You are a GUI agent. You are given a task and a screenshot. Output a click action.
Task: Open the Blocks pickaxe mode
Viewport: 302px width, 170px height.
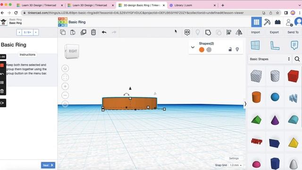(x=267, y=22)
